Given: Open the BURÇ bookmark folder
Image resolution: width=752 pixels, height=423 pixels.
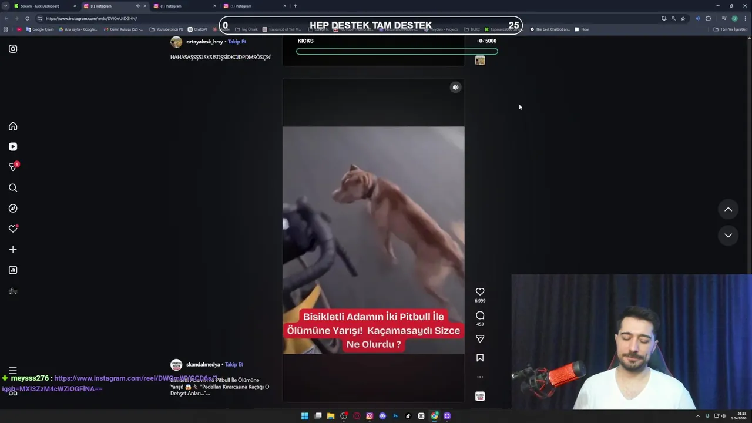Looking at the screenshot, I should point(472,29).
